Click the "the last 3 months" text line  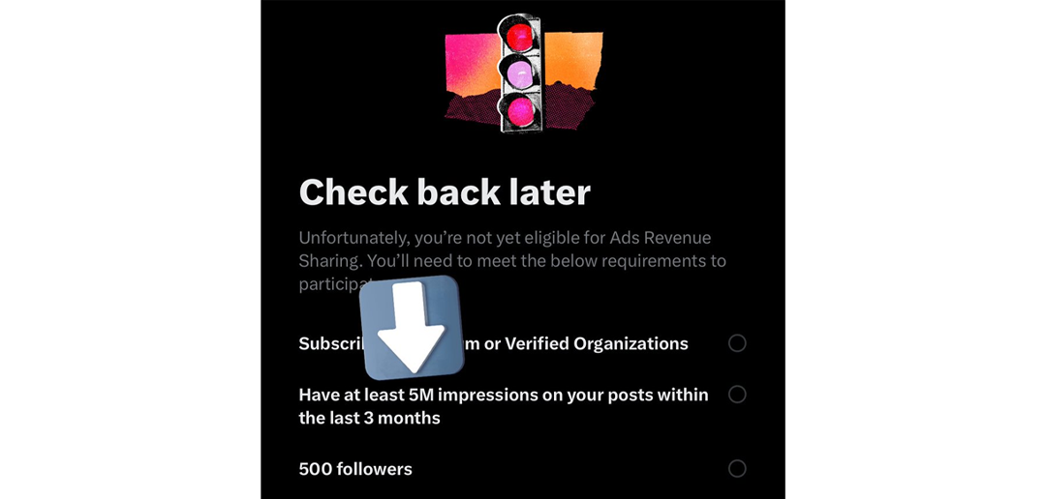(x=369, y=418)
